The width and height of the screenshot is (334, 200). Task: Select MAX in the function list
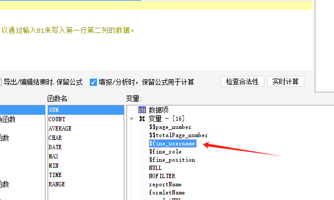point(86,156)
